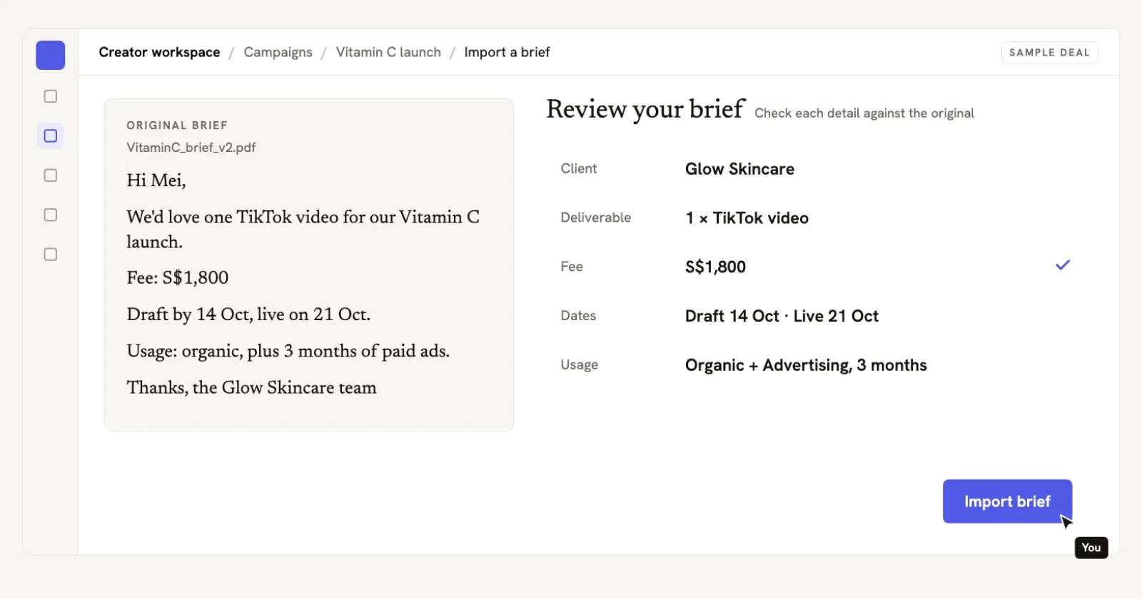
Task: Click the Hi Mei, greeting line
Action: click(x=156, y=180)
